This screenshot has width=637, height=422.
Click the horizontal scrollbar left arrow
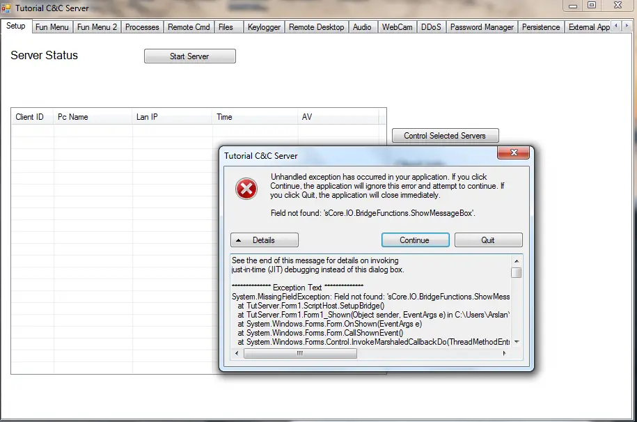237,353
